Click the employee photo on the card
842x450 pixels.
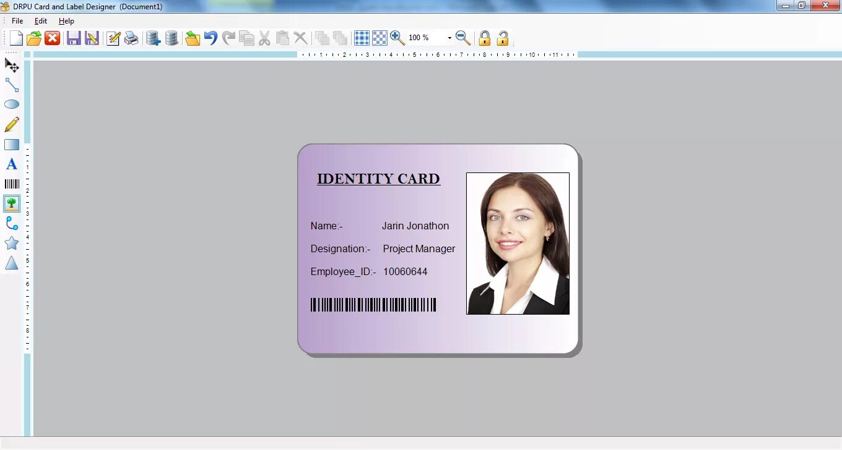point(518,243)
